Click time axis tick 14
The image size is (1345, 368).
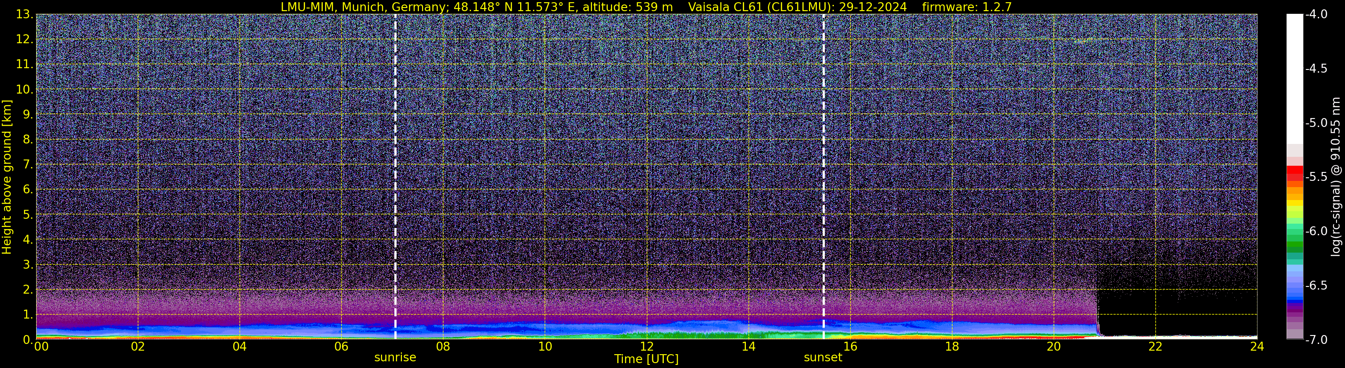pos(749,347)
